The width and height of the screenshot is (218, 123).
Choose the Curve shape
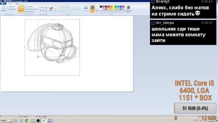(x=58, y=7)
